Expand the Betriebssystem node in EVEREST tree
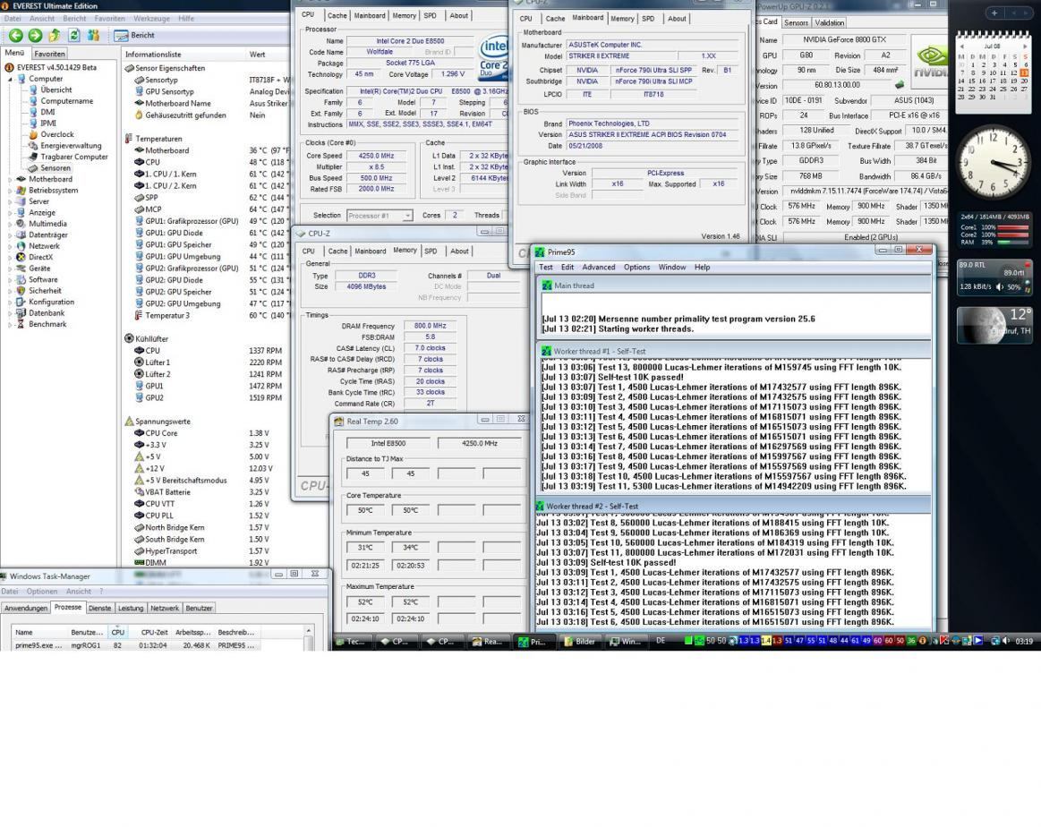The width and height of the screenshot is (1041, 827). [x=10, y=191]
